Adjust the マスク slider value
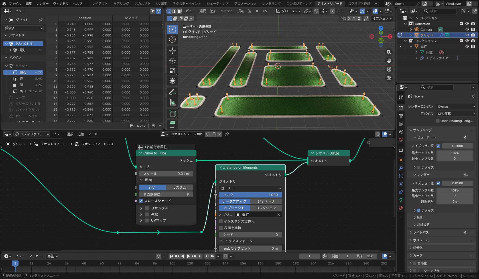 pyautogui.click(x=250, y=195)
